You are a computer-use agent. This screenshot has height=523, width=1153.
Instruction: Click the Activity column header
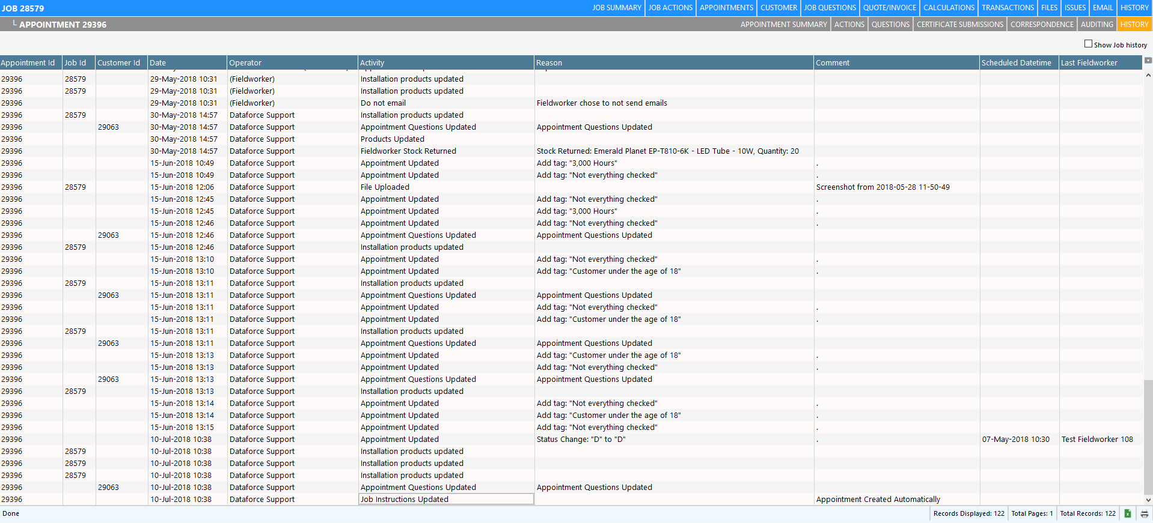[445, 63]
